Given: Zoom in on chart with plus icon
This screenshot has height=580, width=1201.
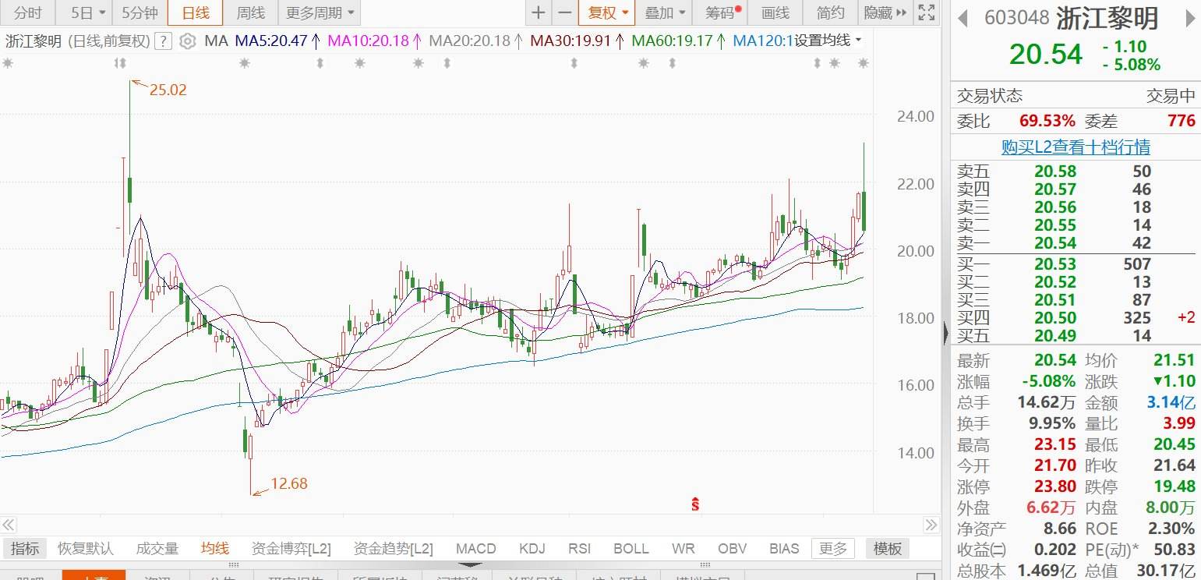Looking at the screenshot, I should tap(539, 12).
